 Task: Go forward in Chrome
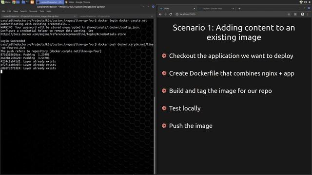point(166,14)
